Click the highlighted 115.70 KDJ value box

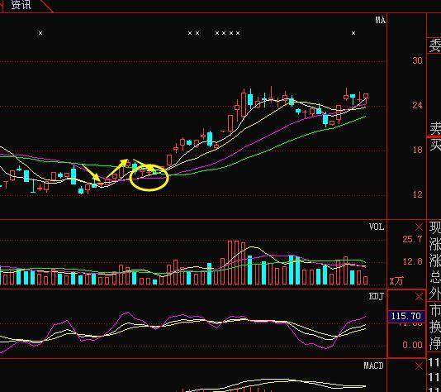(x=406, y=316)
